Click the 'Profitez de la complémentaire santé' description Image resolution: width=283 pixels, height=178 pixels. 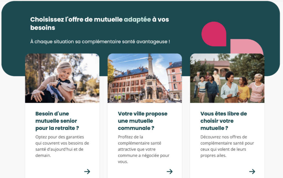(x=144, y=149)
